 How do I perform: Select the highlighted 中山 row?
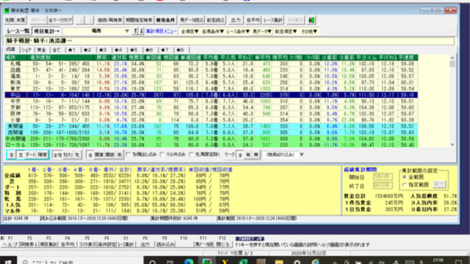[211, 95]
